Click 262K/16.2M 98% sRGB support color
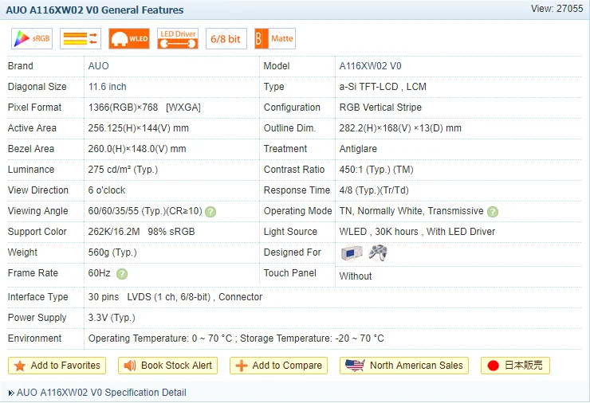This screenshot has width=590, height=403. (141, 232)
